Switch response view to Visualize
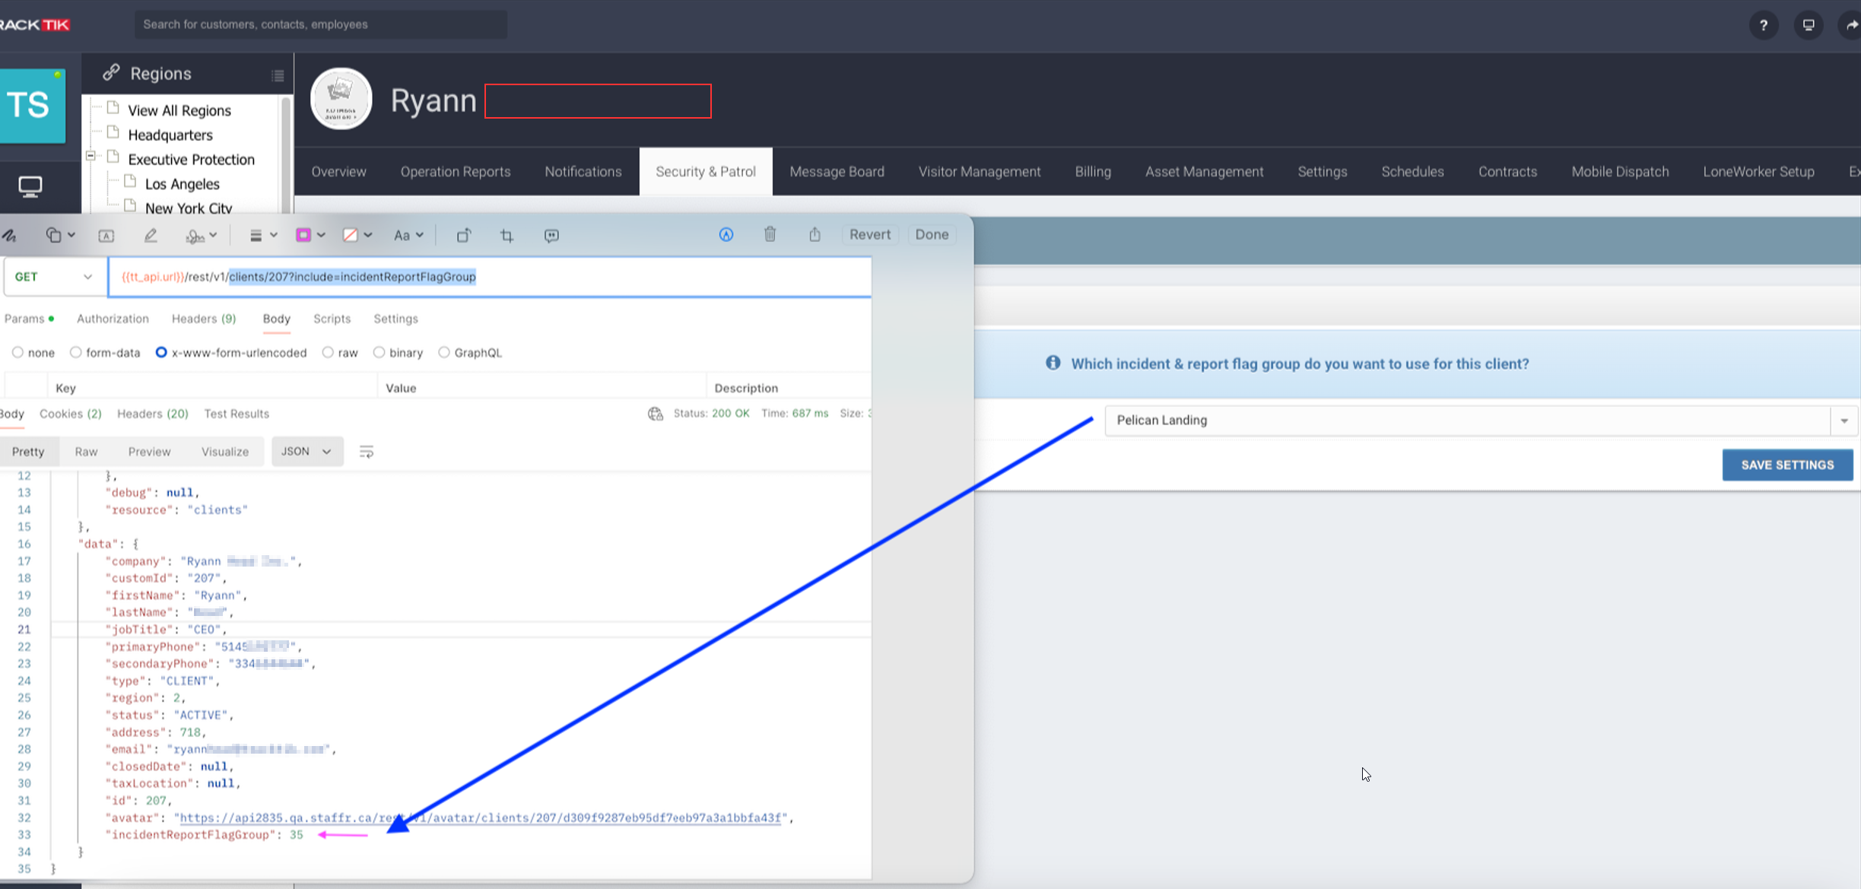Image resolution: width=1861 pixels, height=889 pixels. click(x=225, y=452)
